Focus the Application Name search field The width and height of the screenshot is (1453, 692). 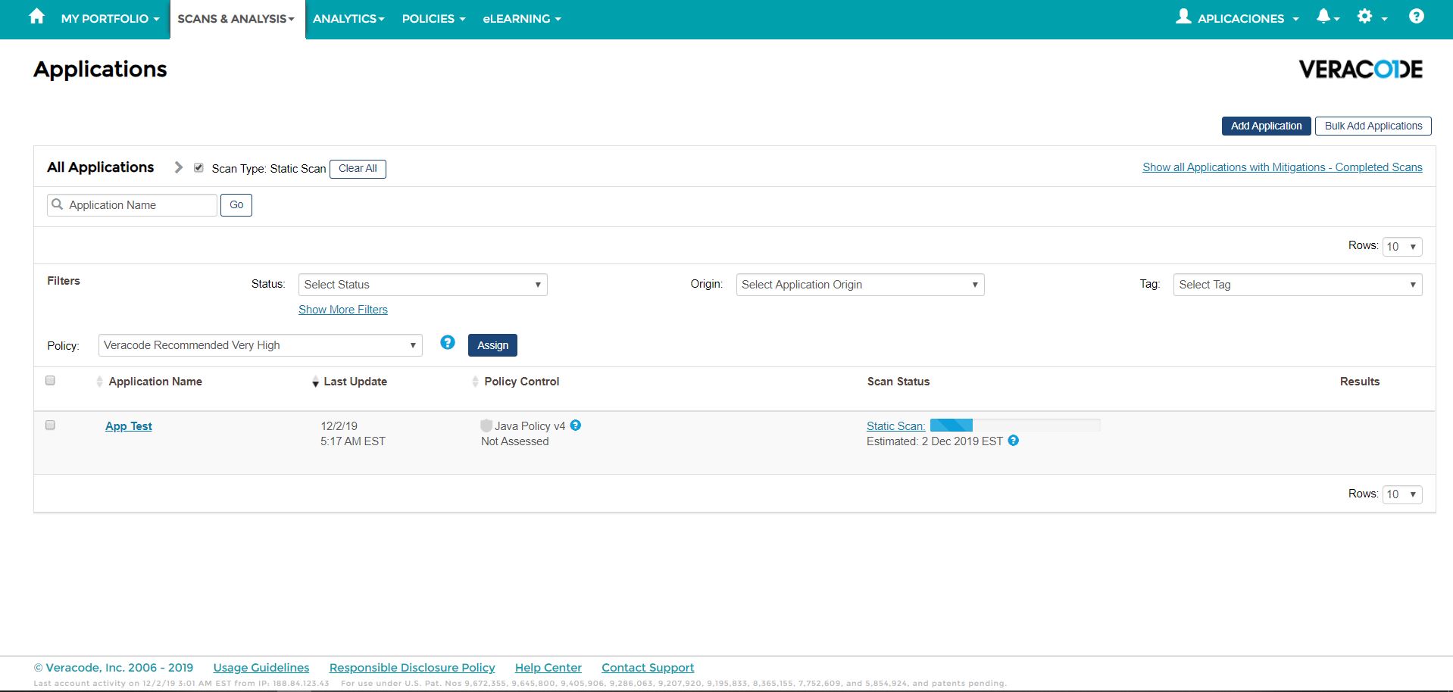(x=133, y=205)
